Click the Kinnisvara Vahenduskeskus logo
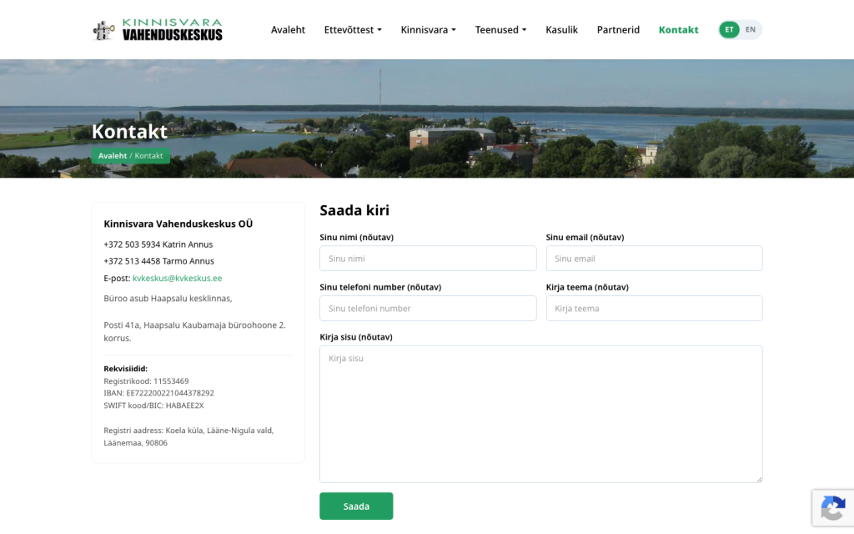Screen dimensions: 854x534 (x=158, y=30)
